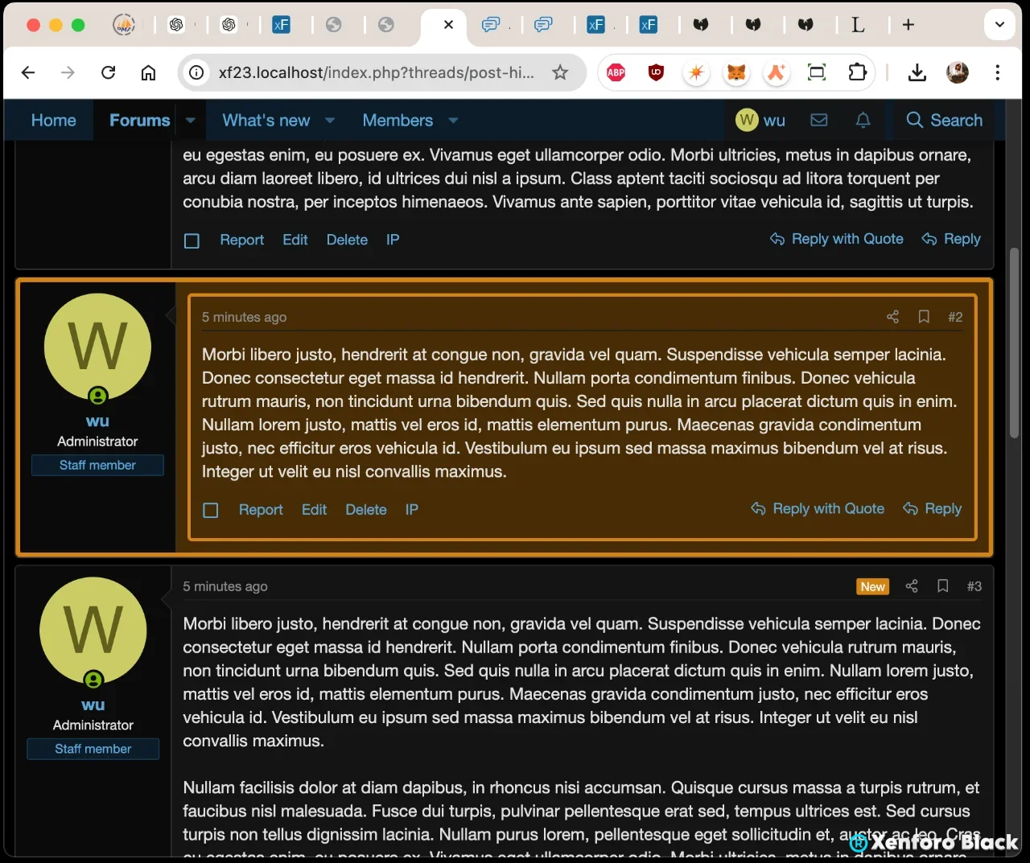
Task: Click Edit on post #2
Action: tap(314, 510)
